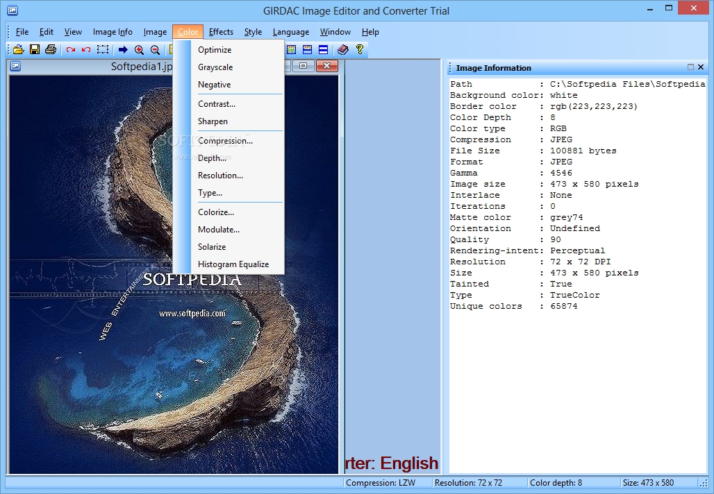
Task: Open Compression... dialog from Color menu
Action: 229,141
